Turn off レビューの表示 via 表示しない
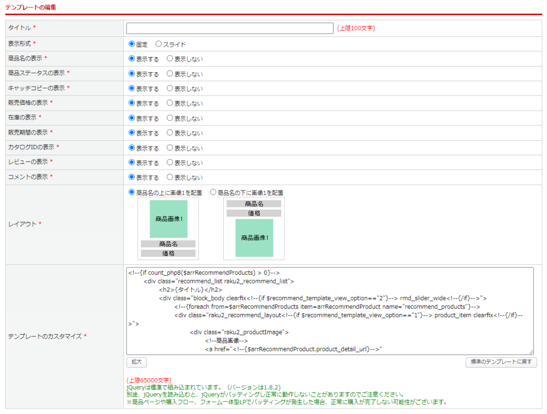Screen dimensions: 547x414 tap(170, 163)
